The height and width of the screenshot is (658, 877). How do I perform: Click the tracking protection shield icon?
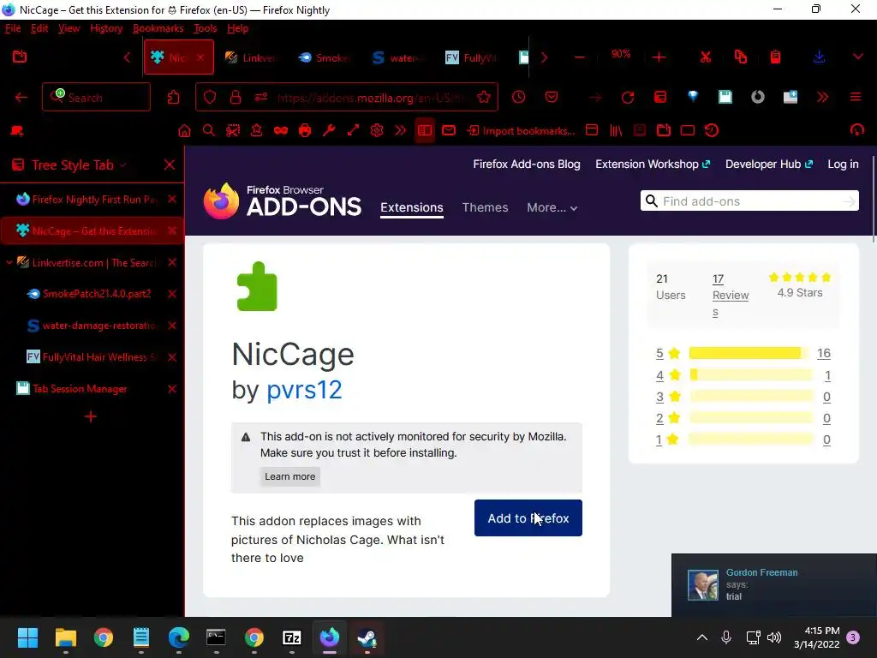click(x=210, y=98)
